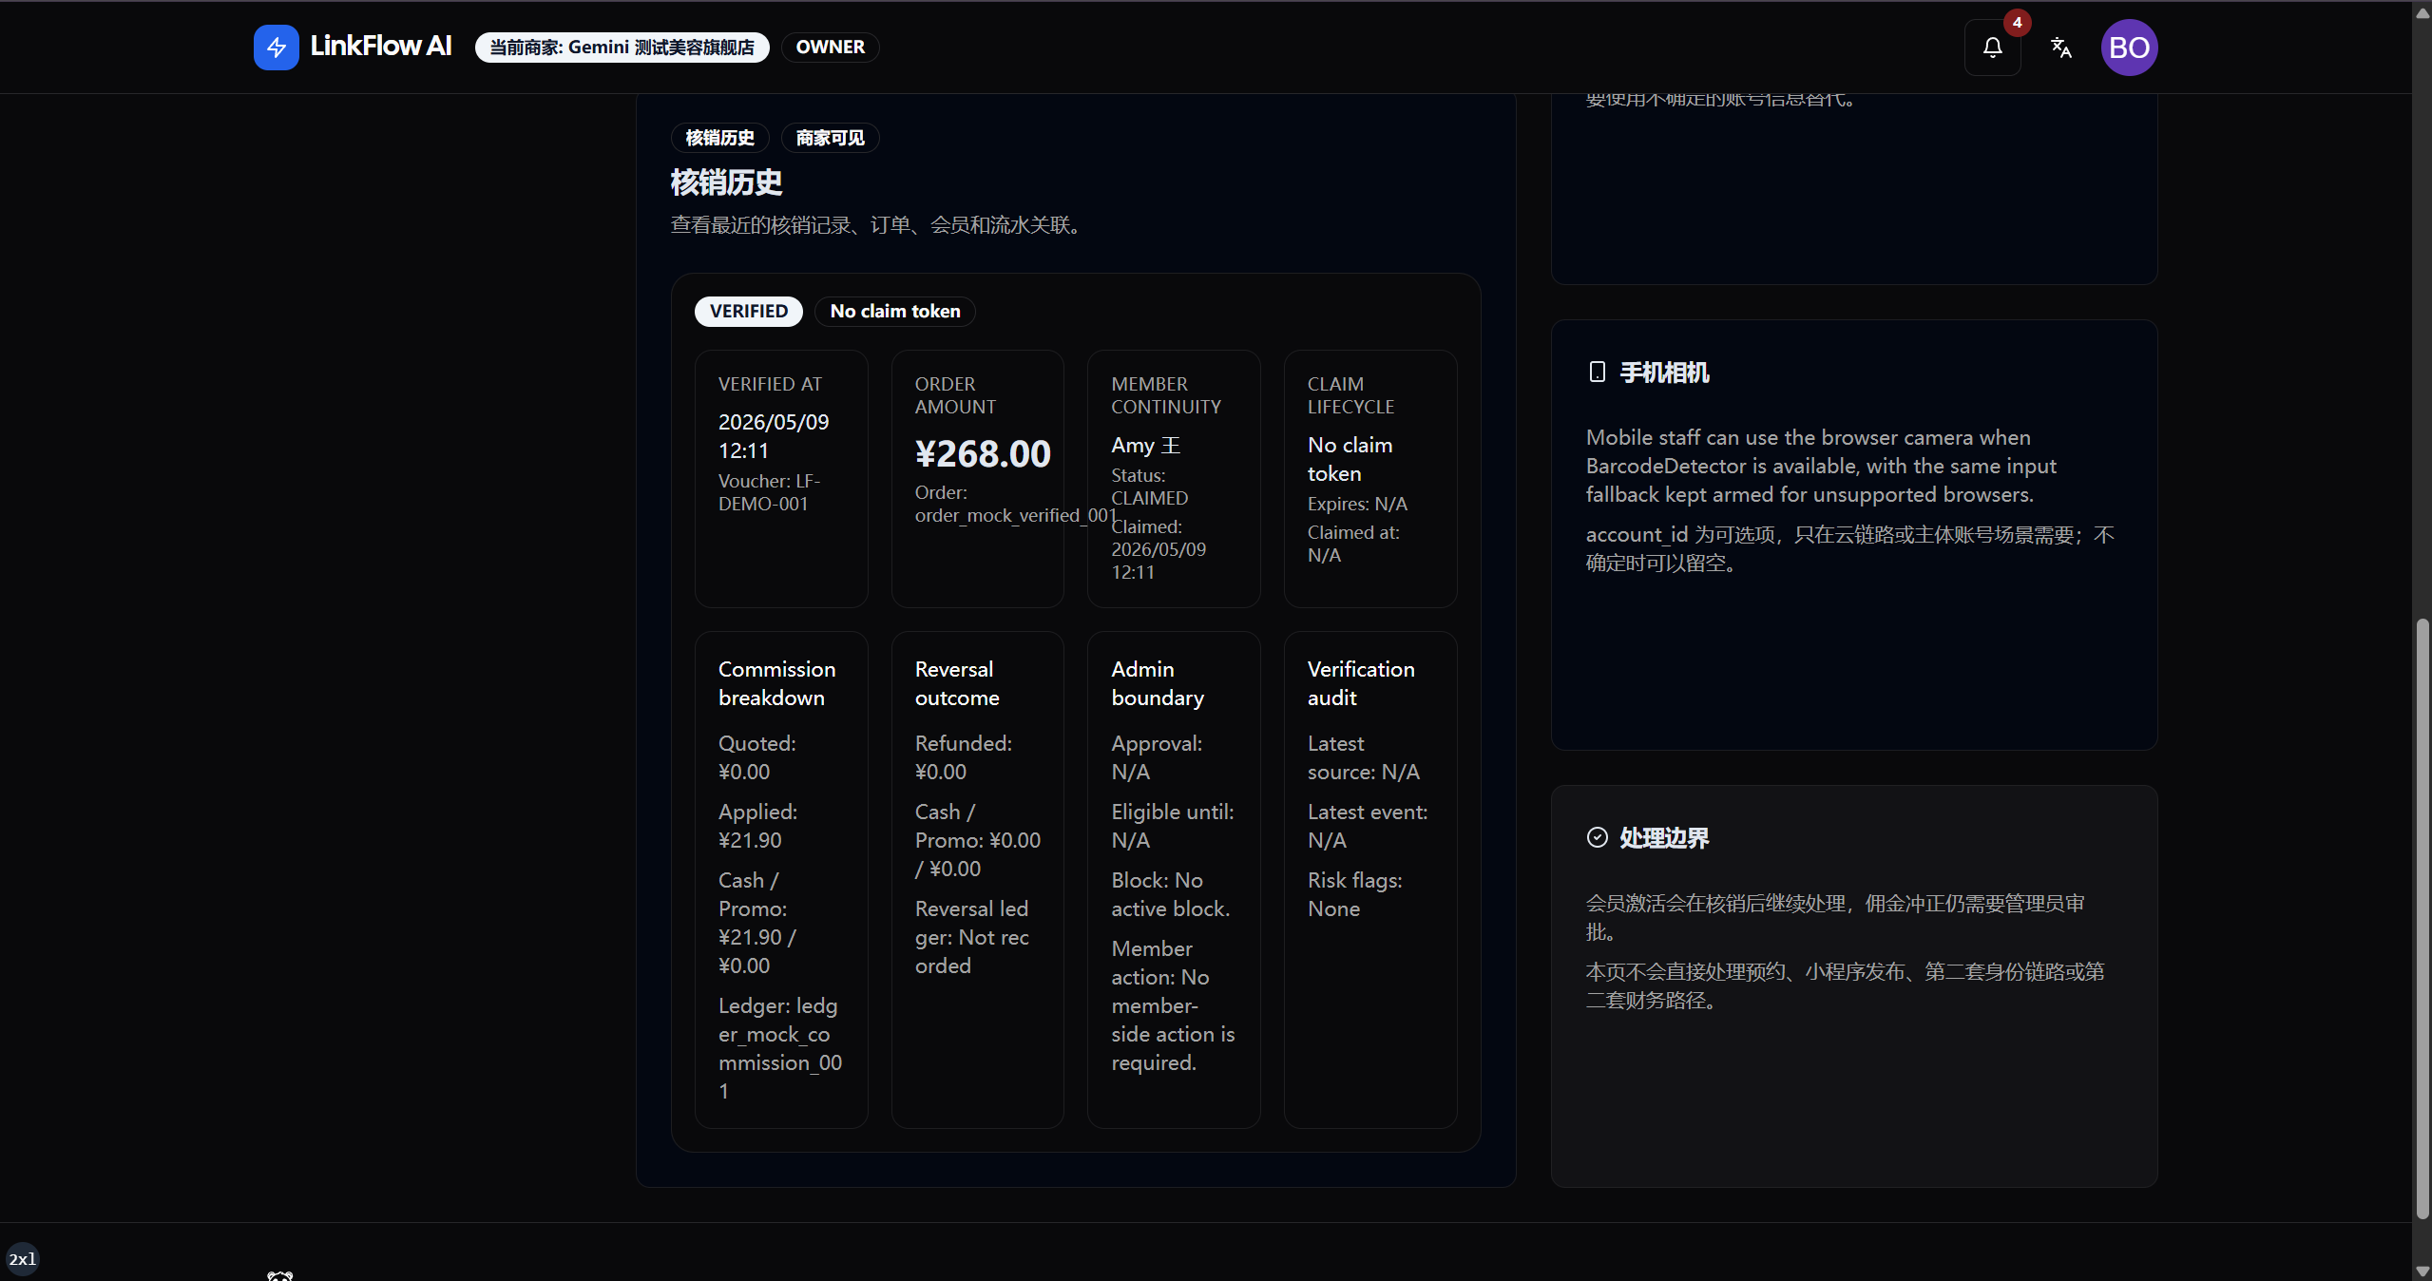2432x1281 pixels.
Task: Open the BO user avatar menu
Action: [2129, 48]
